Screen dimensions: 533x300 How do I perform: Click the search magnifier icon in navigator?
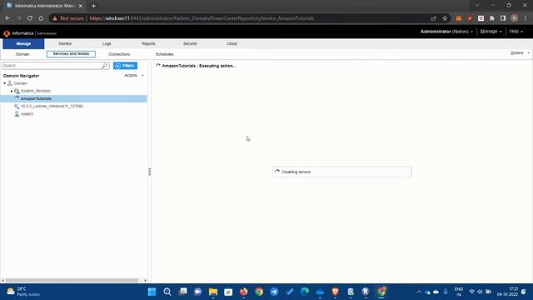click(105, 66)
